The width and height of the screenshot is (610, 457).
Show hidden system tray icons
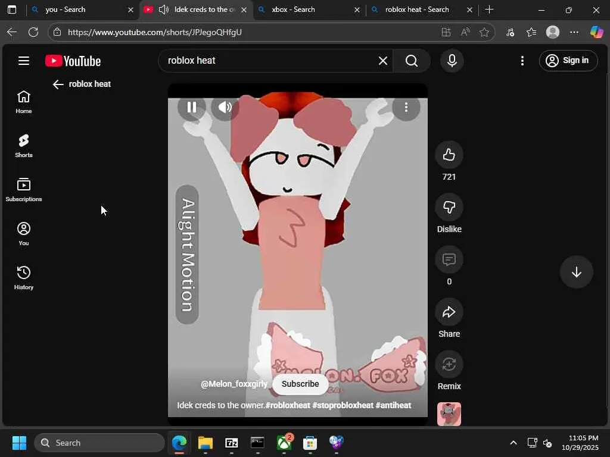(x=513, y=443)
